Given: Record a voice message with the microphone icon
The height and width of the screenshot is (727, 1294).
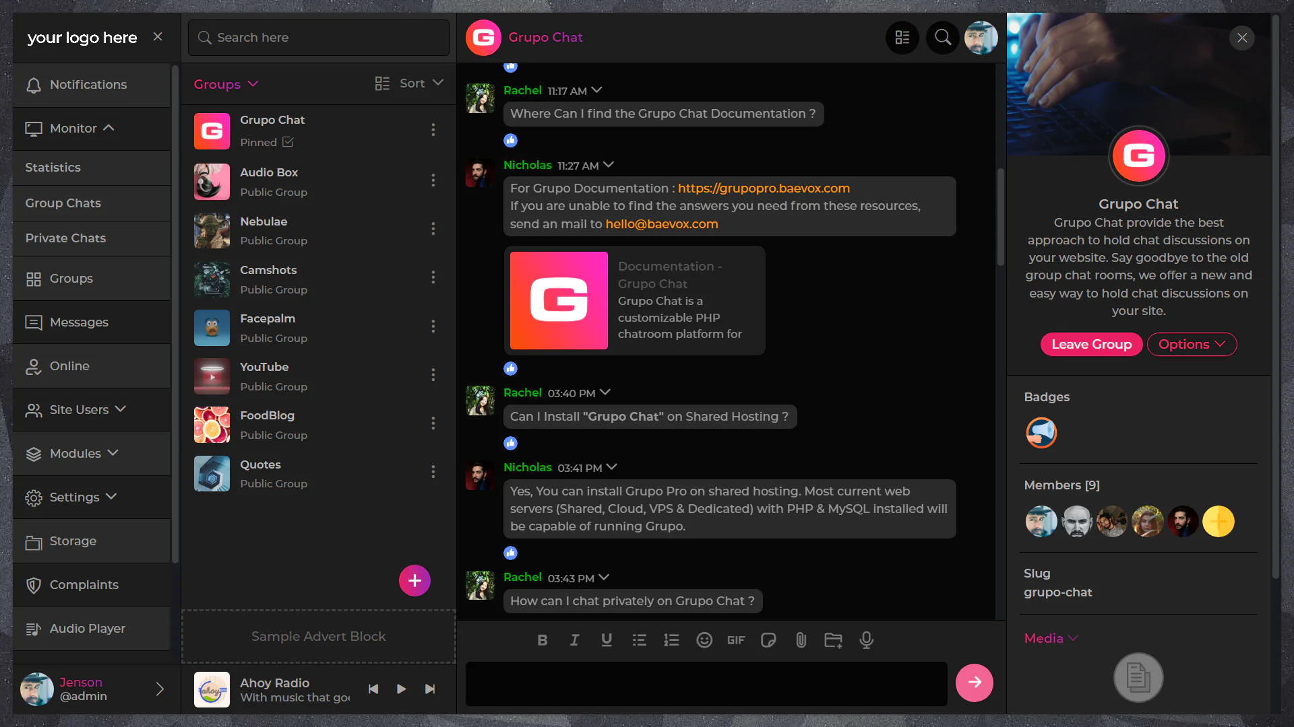Looking at the screenshot, I should pos(866,640).
